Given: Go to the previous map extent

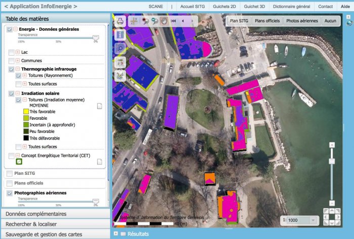Looking at the screenshot, I should 183,21.
